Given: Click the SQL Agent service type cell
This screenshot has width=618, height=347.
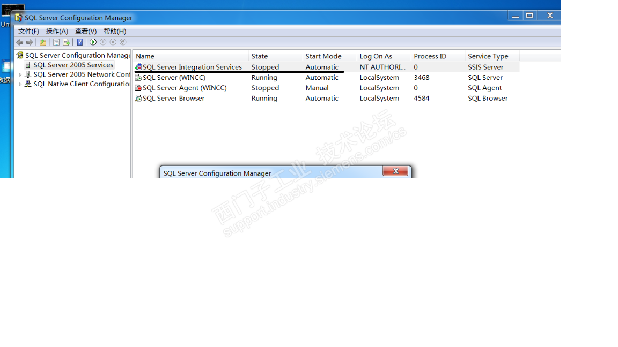Looking at the screenshot, I should 485,88.
